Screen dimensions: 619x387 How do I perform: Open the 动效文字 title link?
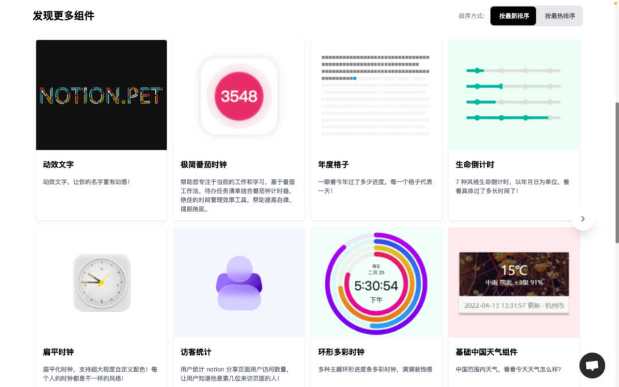tap(58, 165)
